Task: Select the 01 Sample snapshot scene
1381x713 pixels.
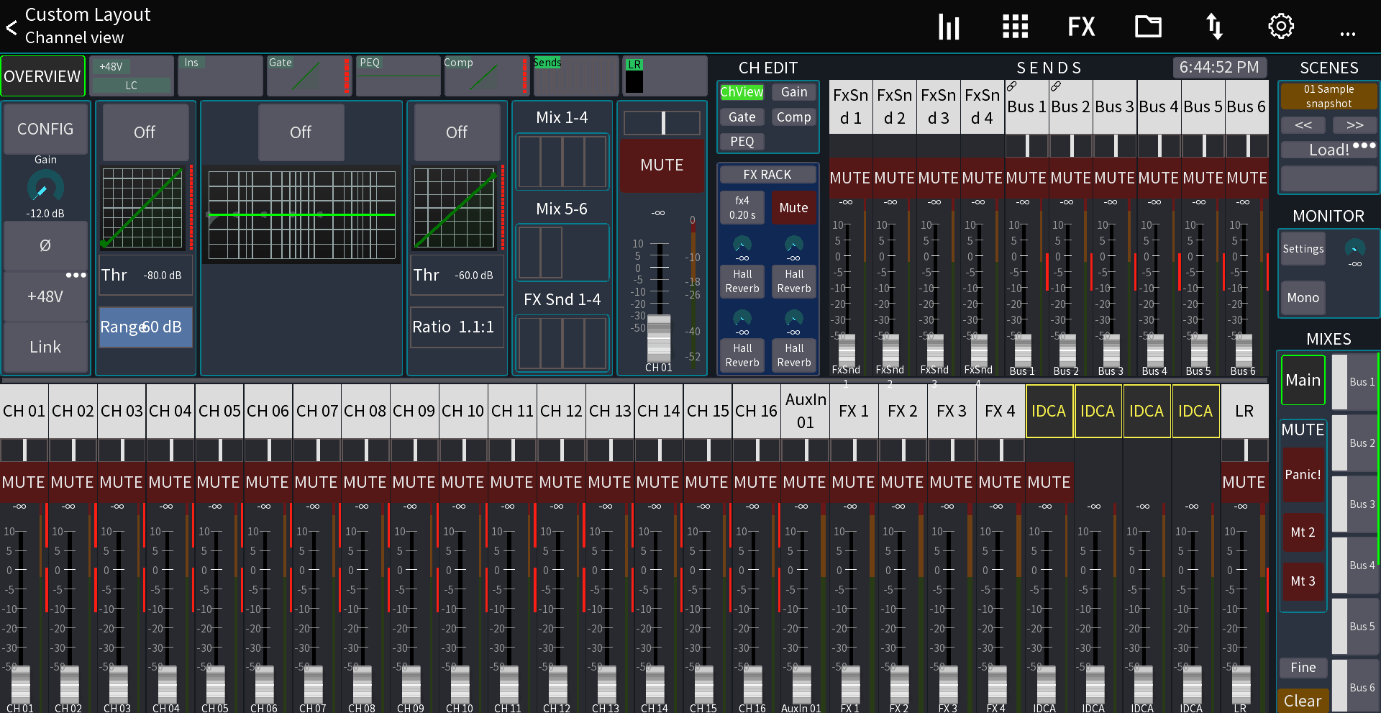Action: click(1328, 96)
